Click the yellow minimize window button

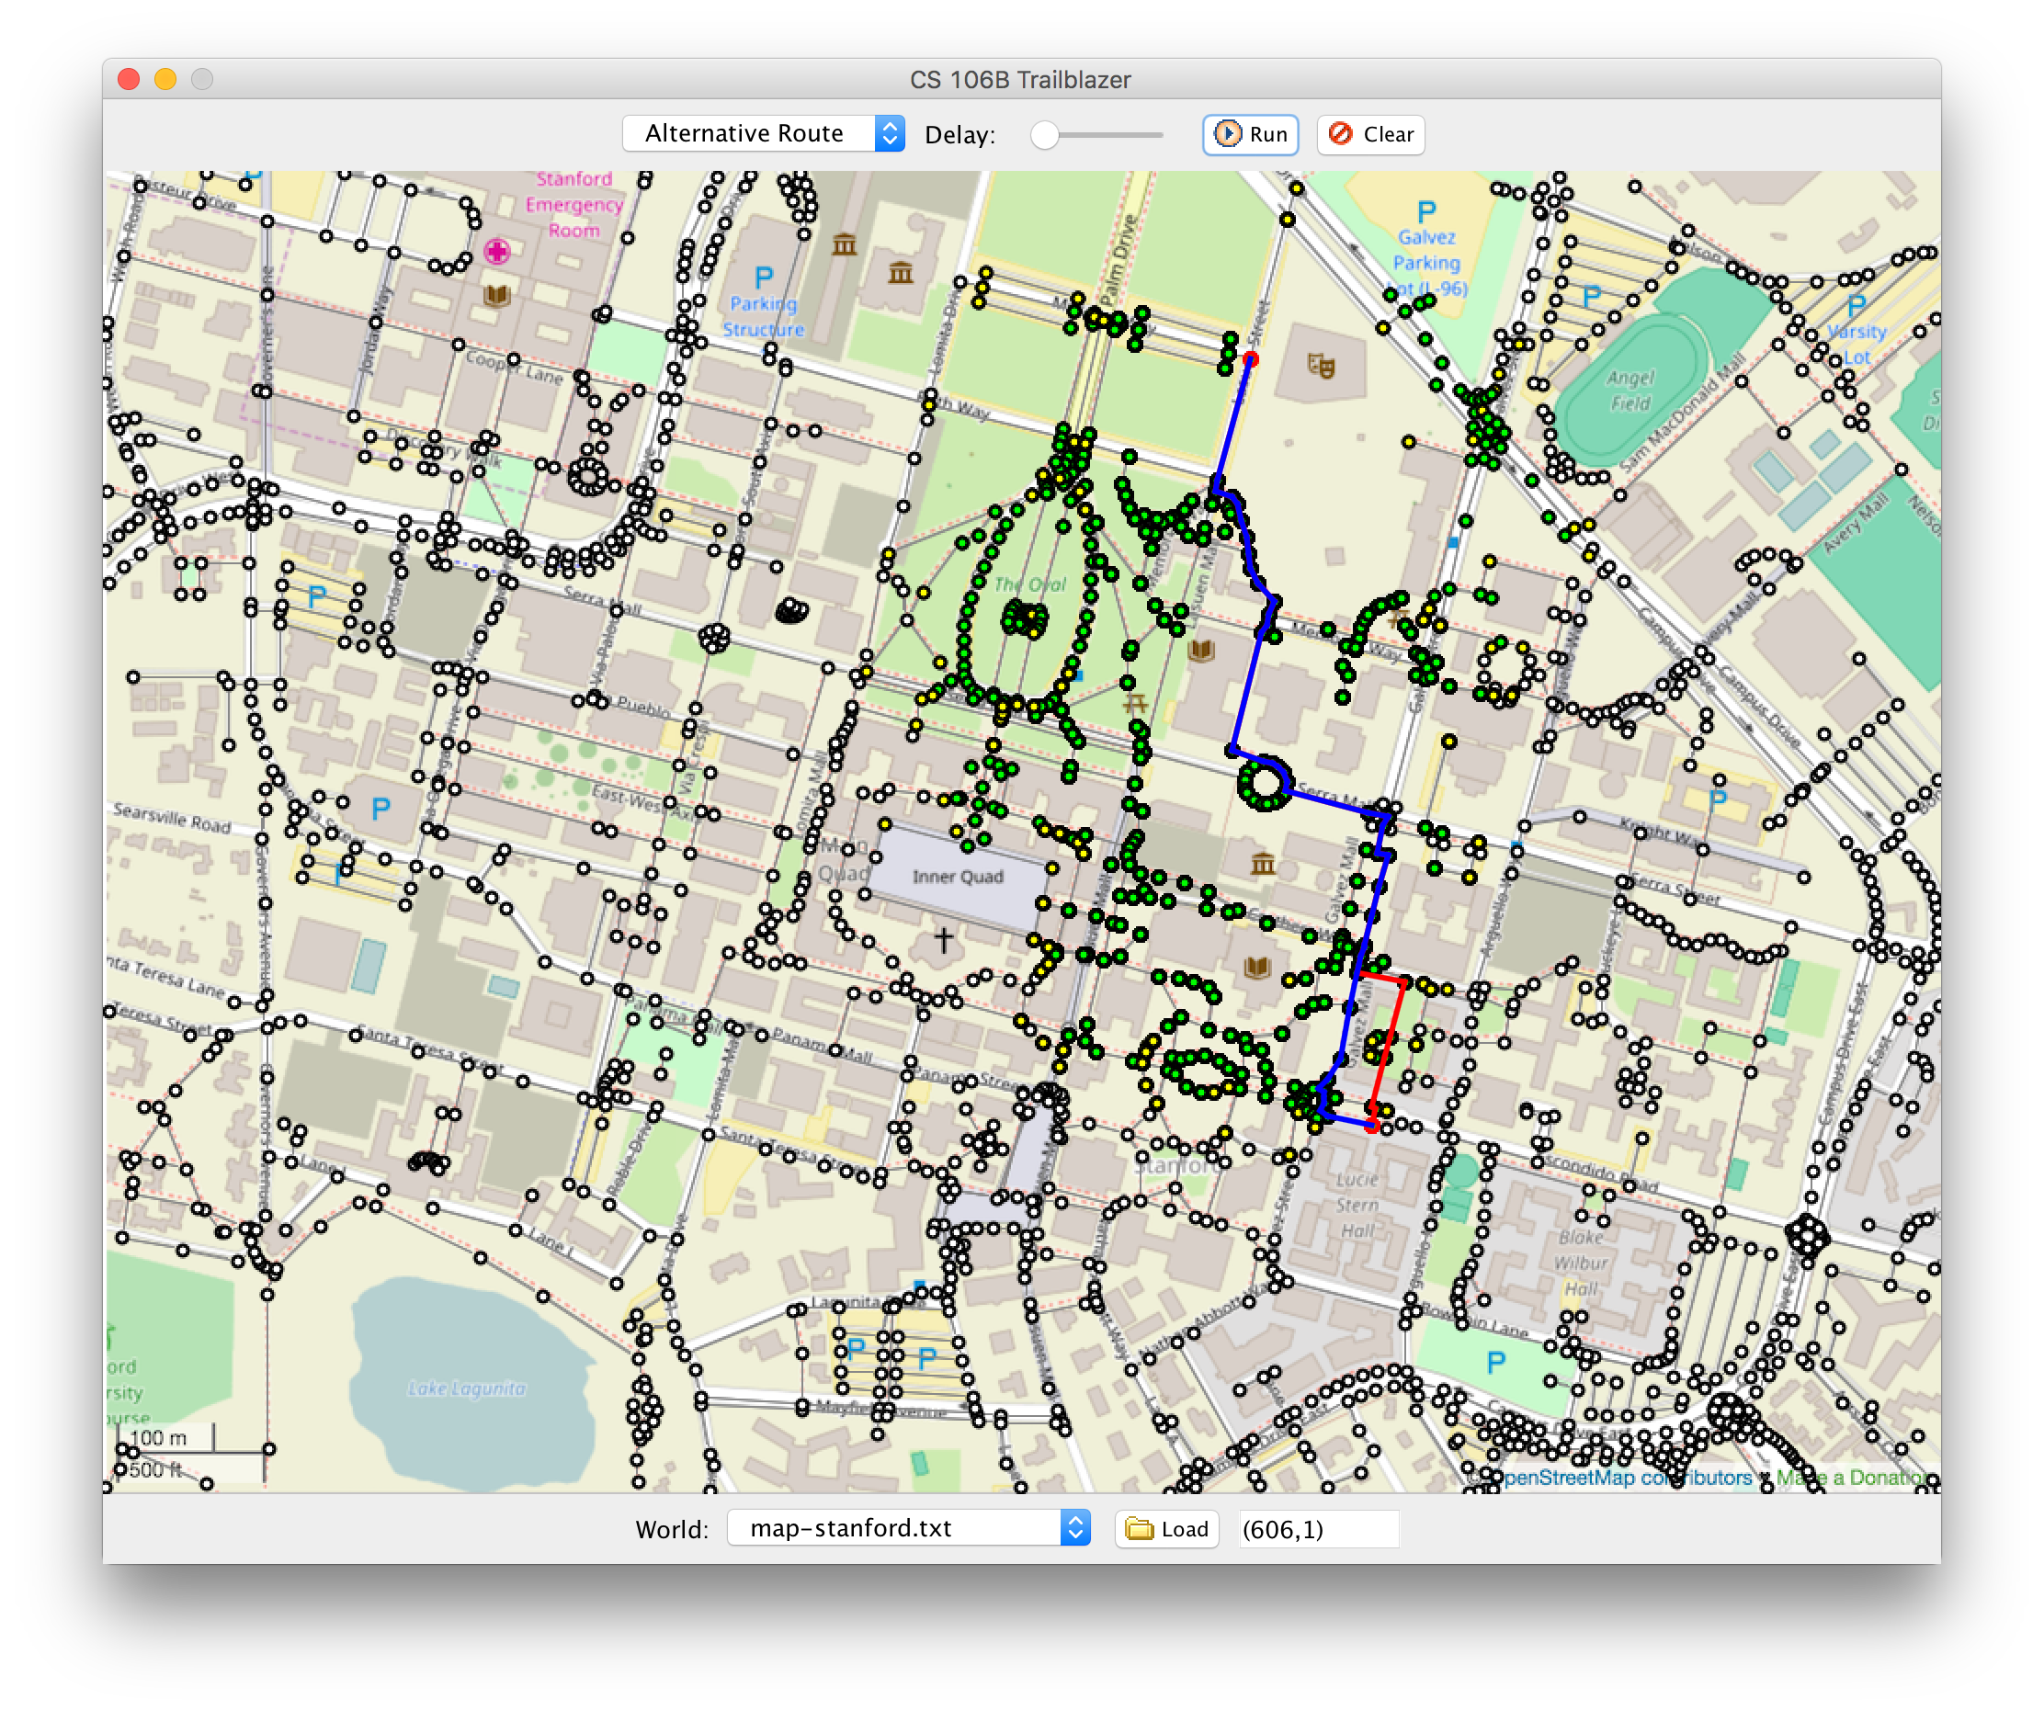click(165, 79)
